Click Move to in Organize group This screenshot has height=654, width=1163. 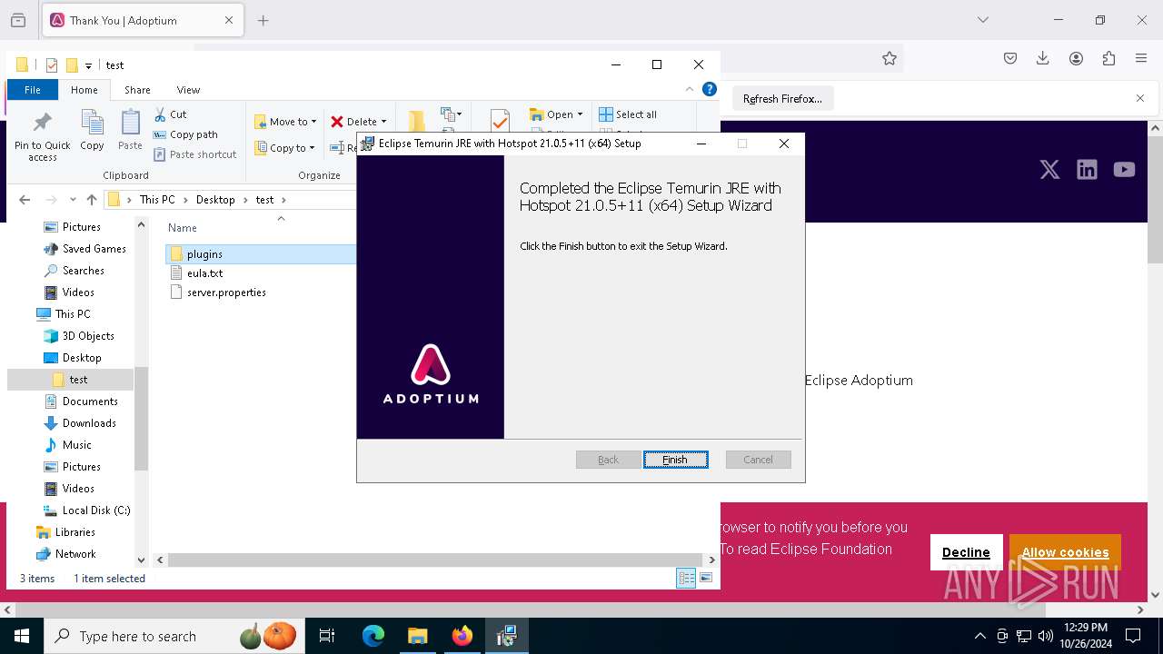[x=285, y=122]
